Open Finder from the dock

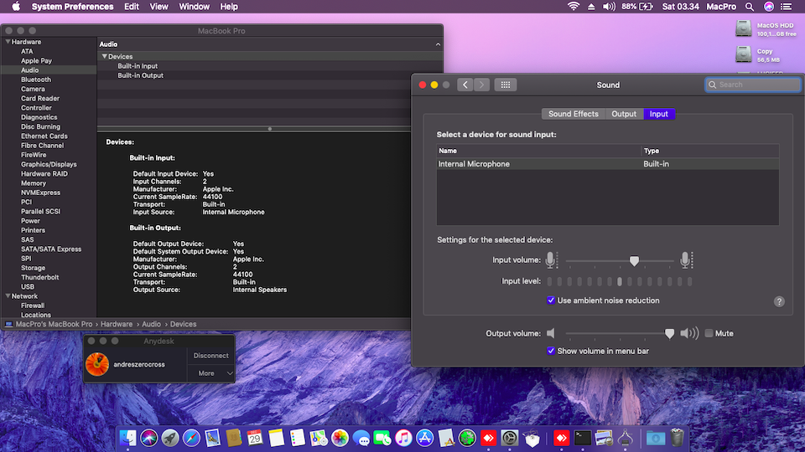[x=127, y=438]
